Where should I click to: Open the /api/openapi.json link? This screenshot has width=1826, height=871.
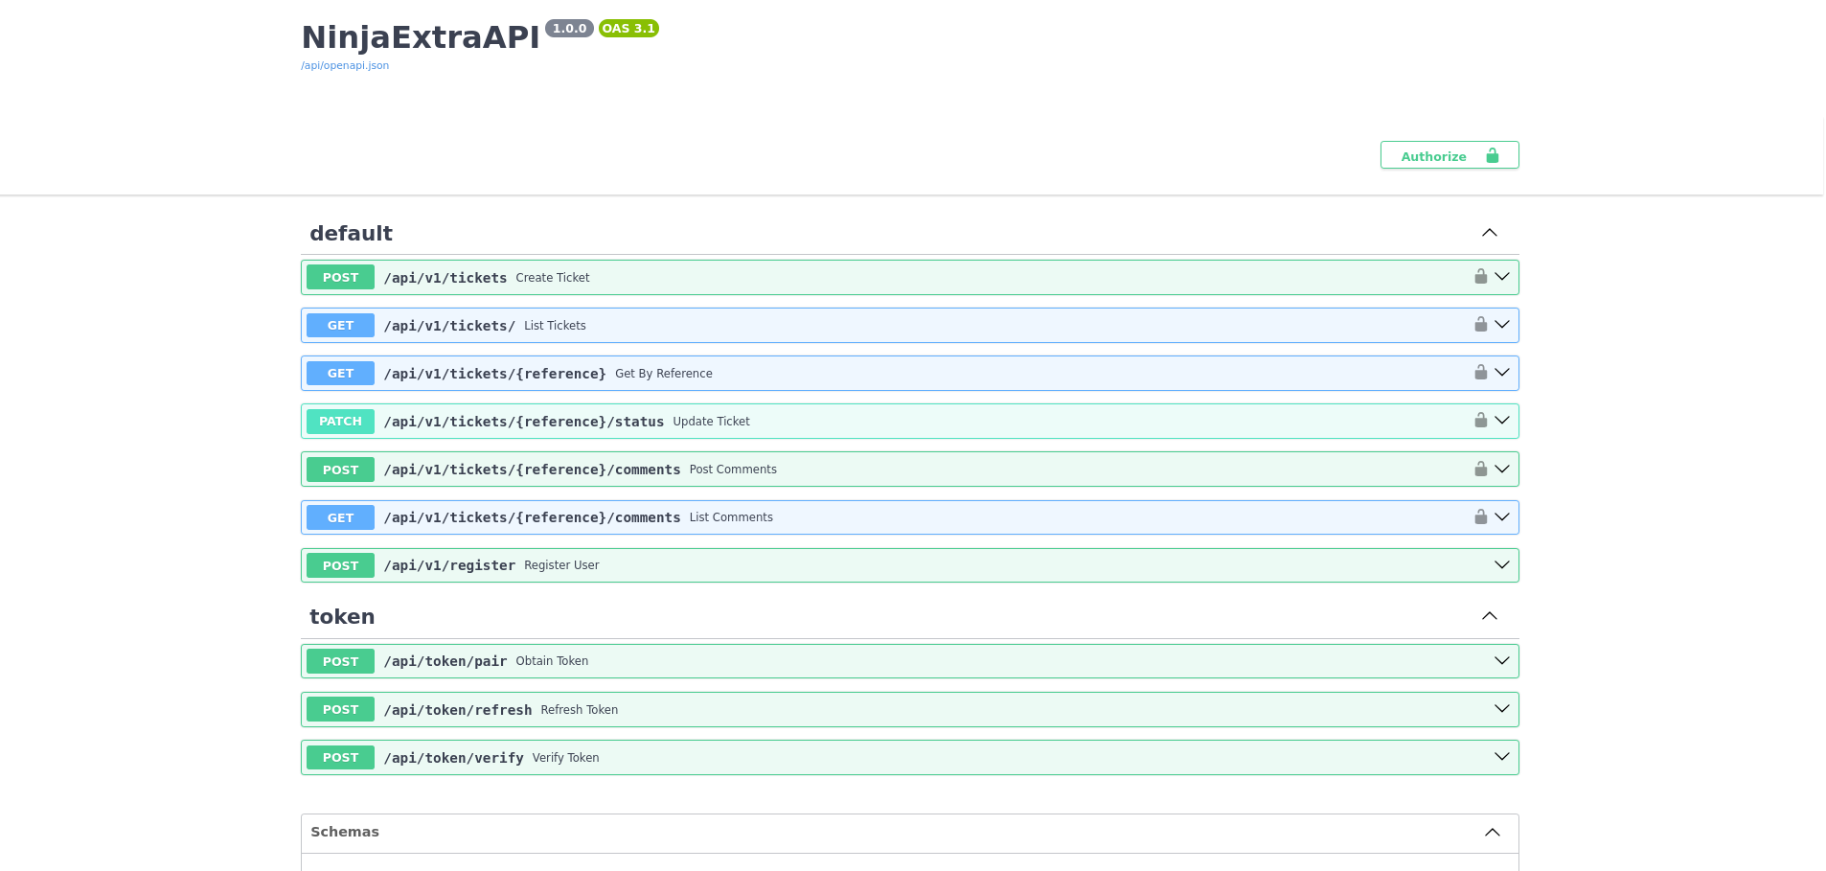[x=345, y=66]
